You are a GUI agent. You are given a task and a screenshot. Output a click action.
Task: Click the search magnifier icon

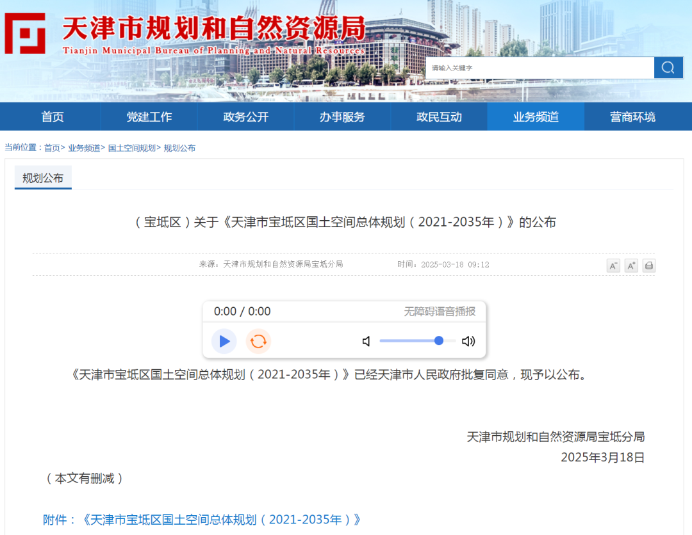(668, 67)
